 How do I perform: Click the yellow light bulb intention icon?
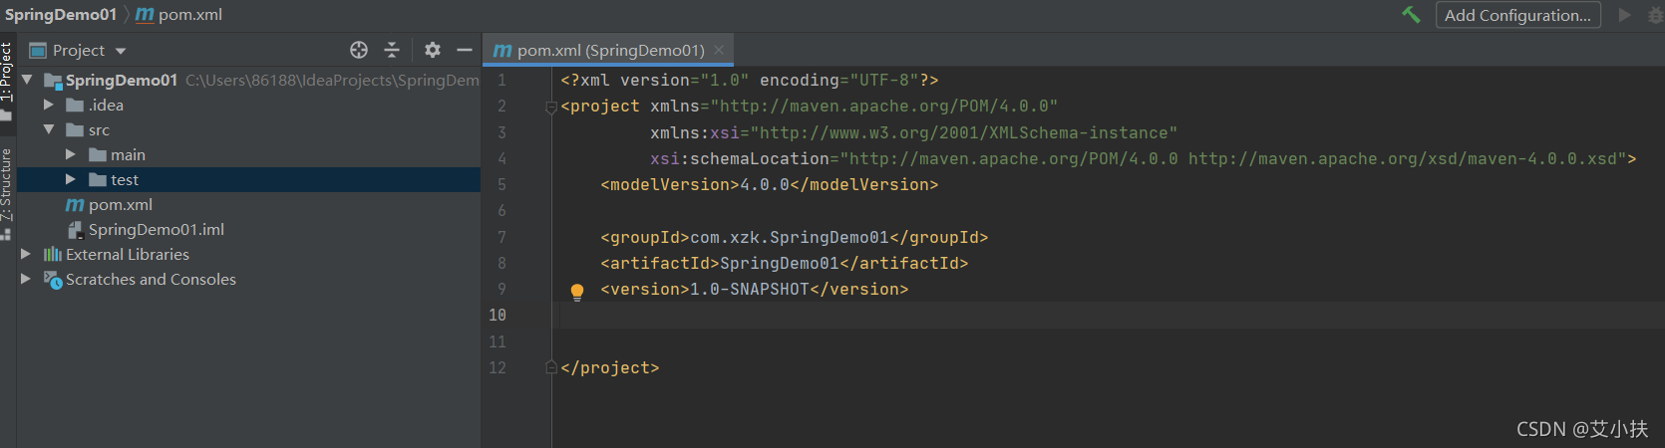(576, 291)
